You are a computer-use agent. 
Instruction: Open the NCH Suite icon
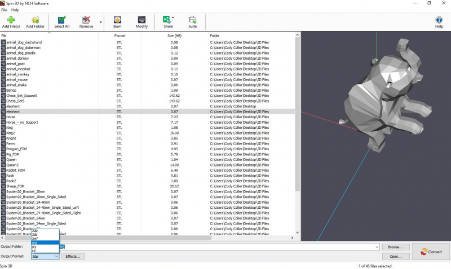pyautogui.click(x=193, y=21)
